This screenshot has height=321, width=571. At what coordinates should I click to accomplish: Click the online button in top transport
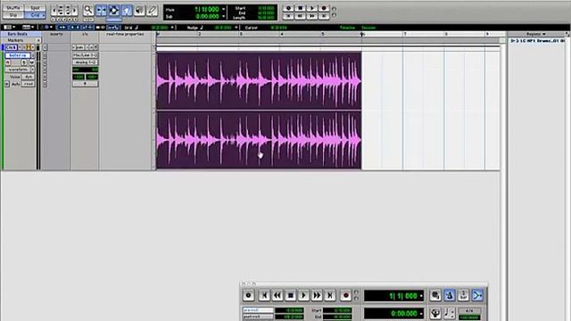point(288,8)
